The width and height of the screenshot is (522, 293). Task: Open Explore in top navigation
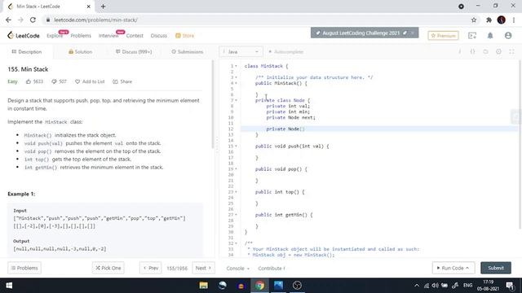tap(55, 36)
